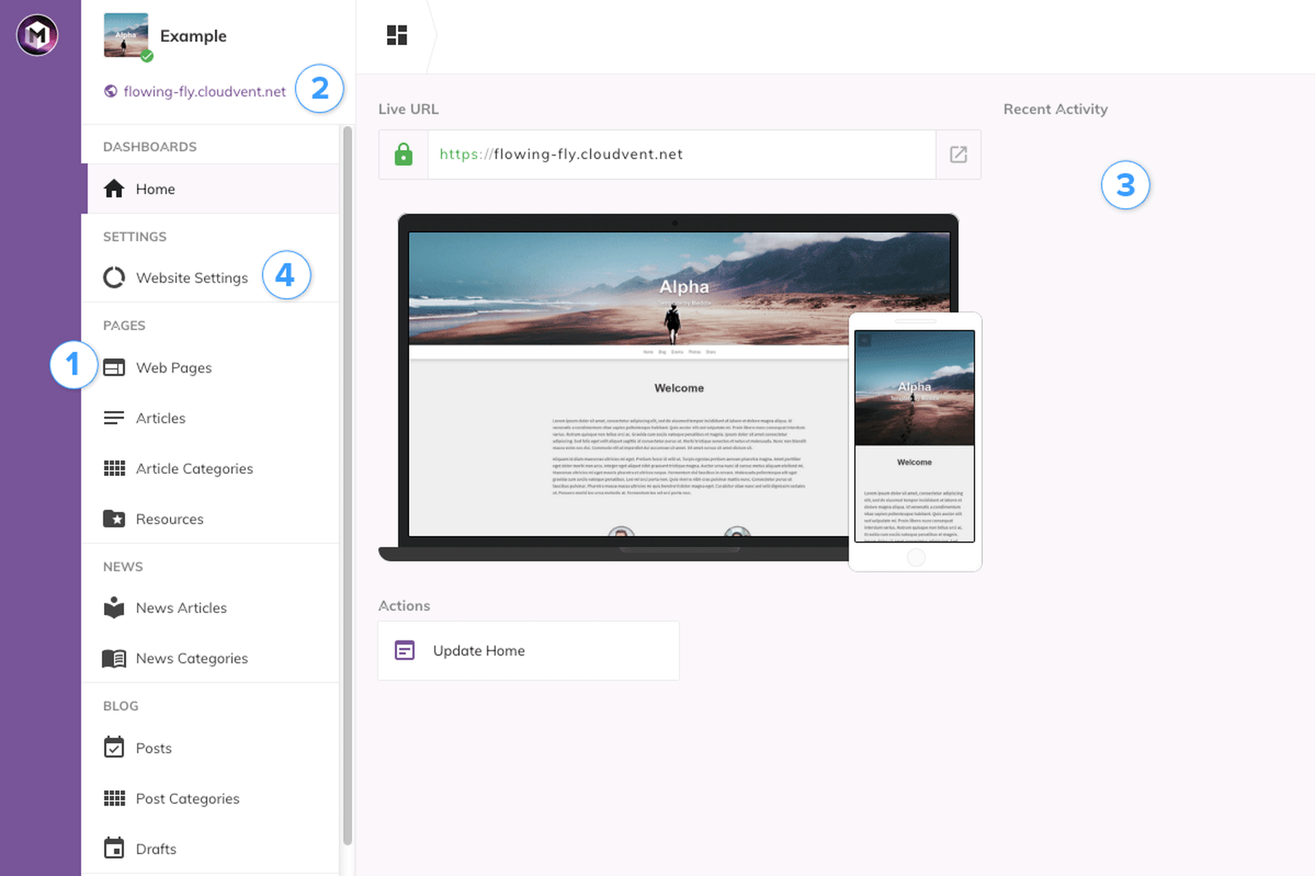Select Post Categories in the sidebar
This screenshot has width=1315, height=876.
(x=187, y=799)
